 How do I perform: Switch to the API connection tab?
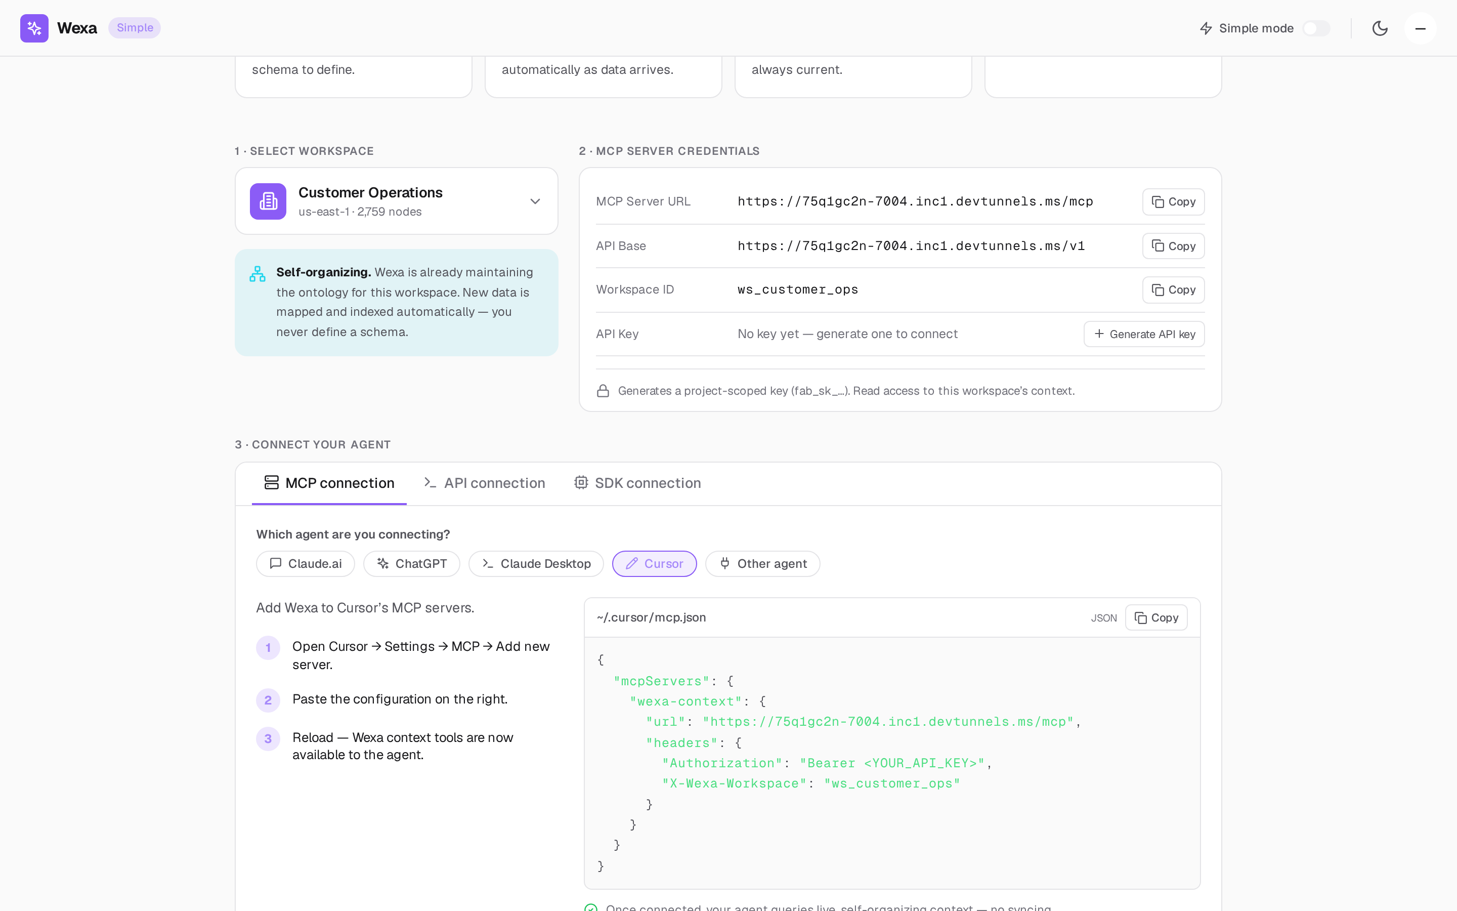point(485,483)
